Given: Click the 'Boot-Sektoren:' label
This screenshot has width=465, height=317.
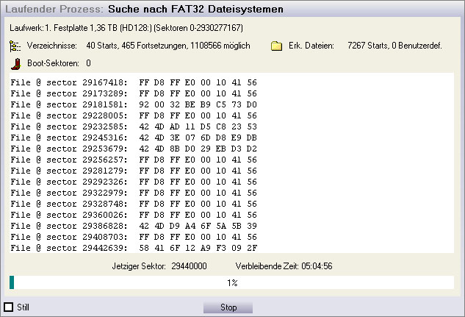Looking at the screenshot, I should click(x=53, y=63).
